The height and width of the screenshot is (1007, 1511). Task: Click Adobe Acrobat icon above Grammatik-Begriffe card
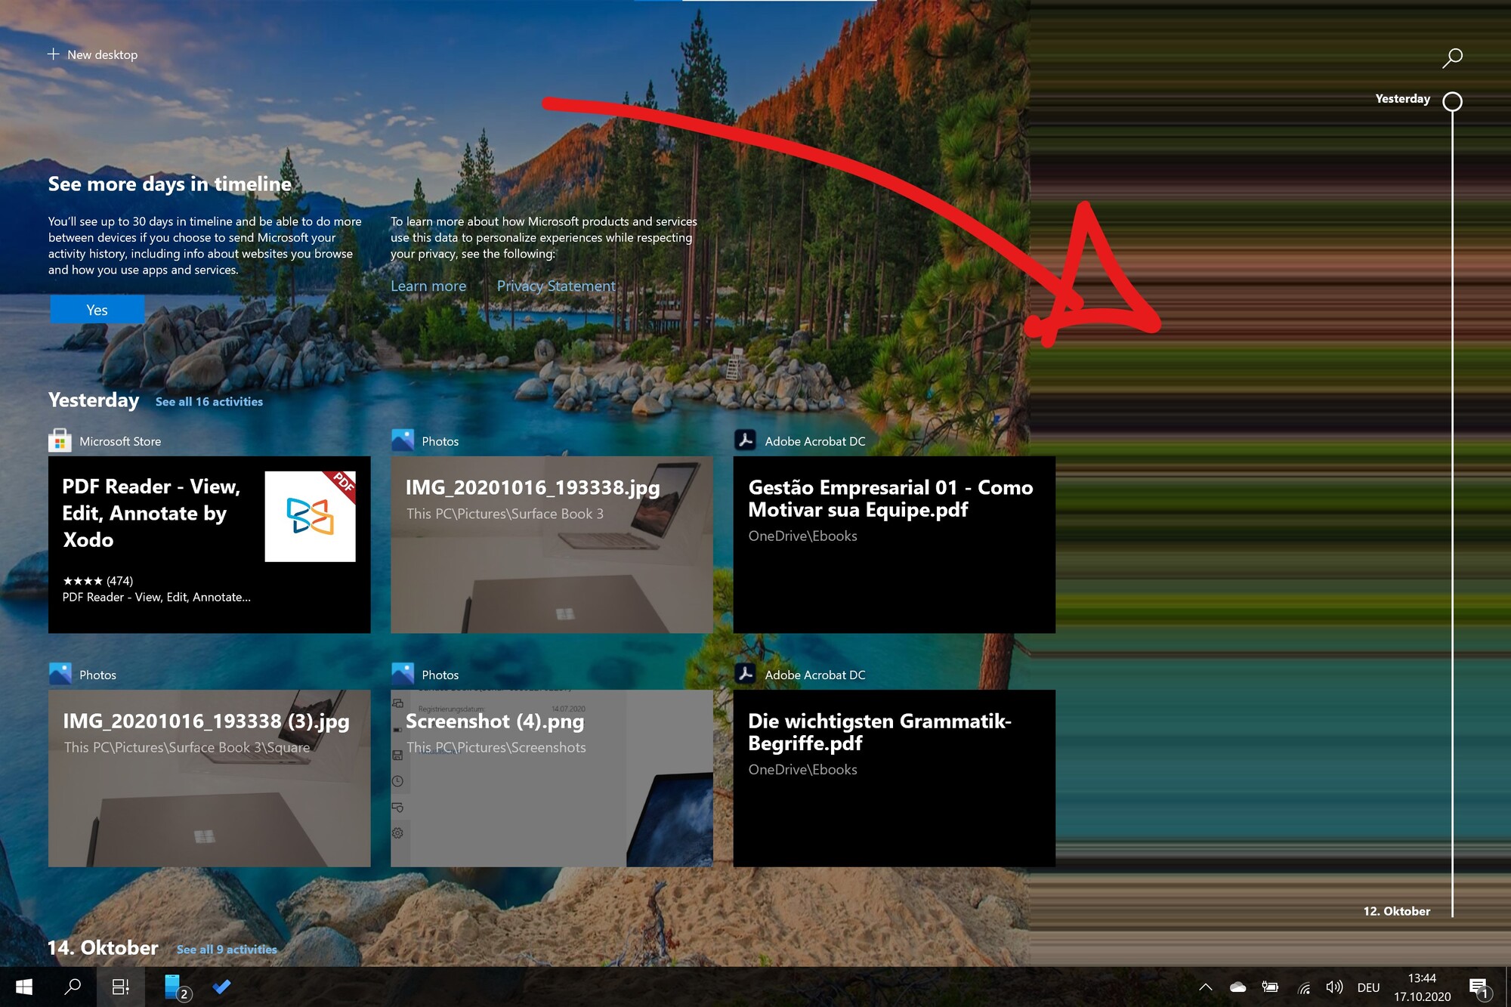pos(745,674)
